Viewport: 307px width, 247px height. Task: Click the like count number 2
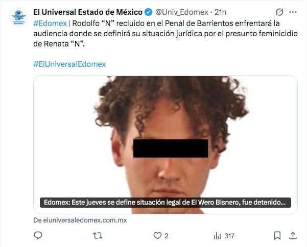click(x=166, y=236)
